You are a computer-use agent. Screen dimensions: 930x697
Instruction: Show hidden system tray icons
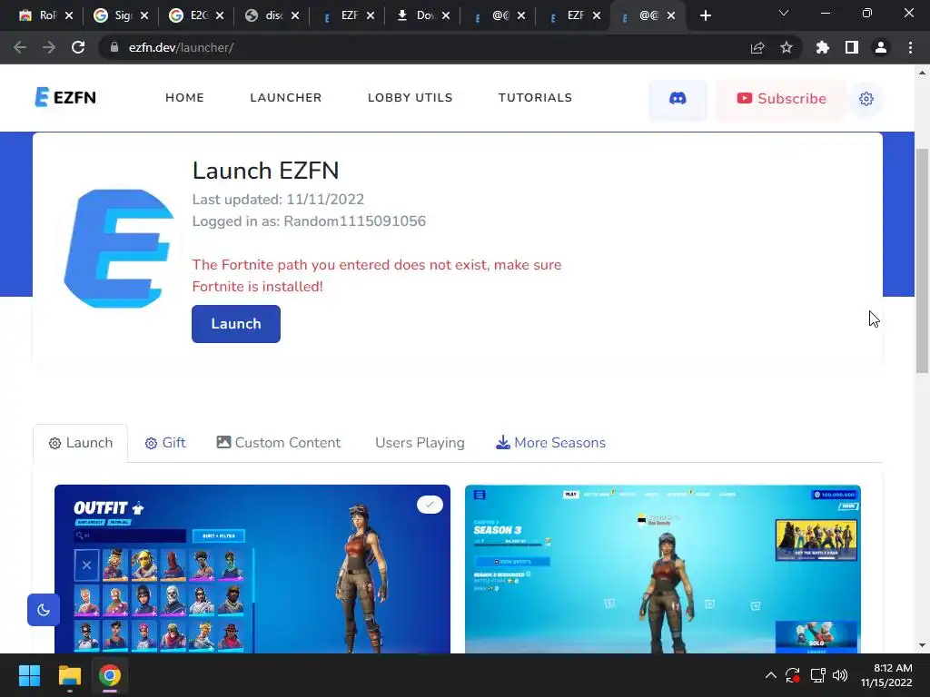click(x=770, y=675)
